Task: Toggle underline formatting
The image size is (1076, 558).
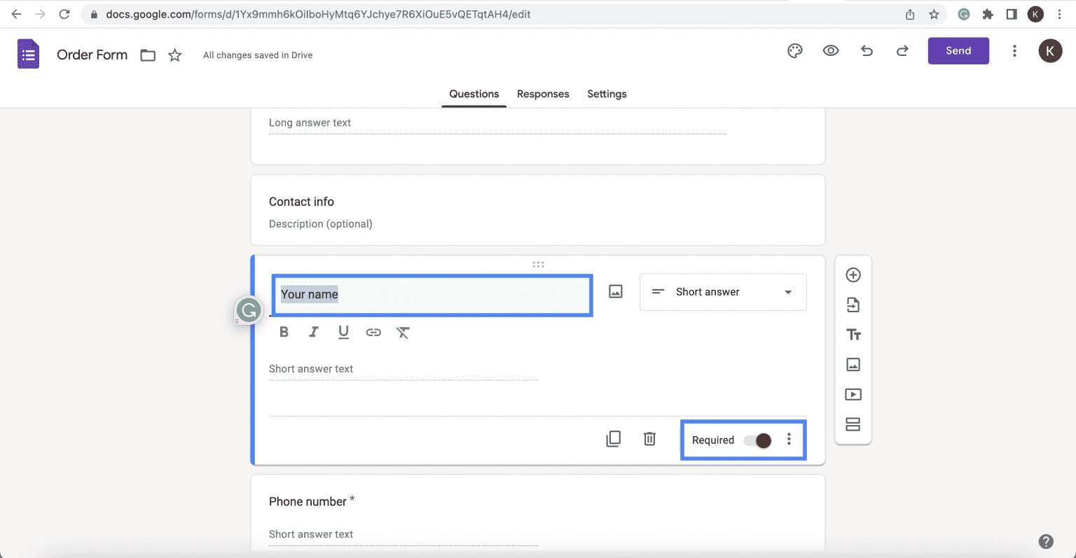Action: tap(343, 332)
